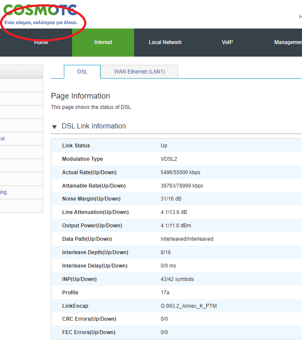Click the Attainable Rate(Up/Down) label
This screenshot has height=354, width=302.
[x=94, y=186]
